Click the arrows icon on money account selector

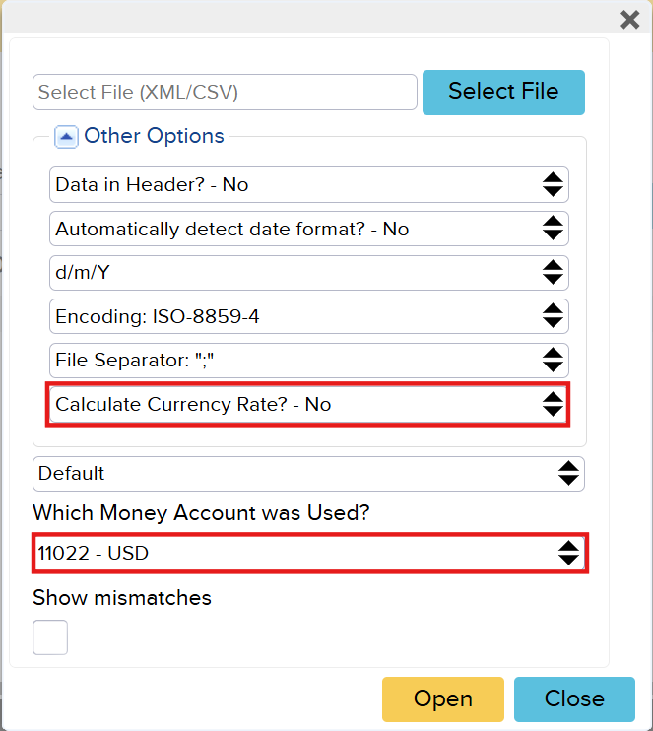(568, 553)
